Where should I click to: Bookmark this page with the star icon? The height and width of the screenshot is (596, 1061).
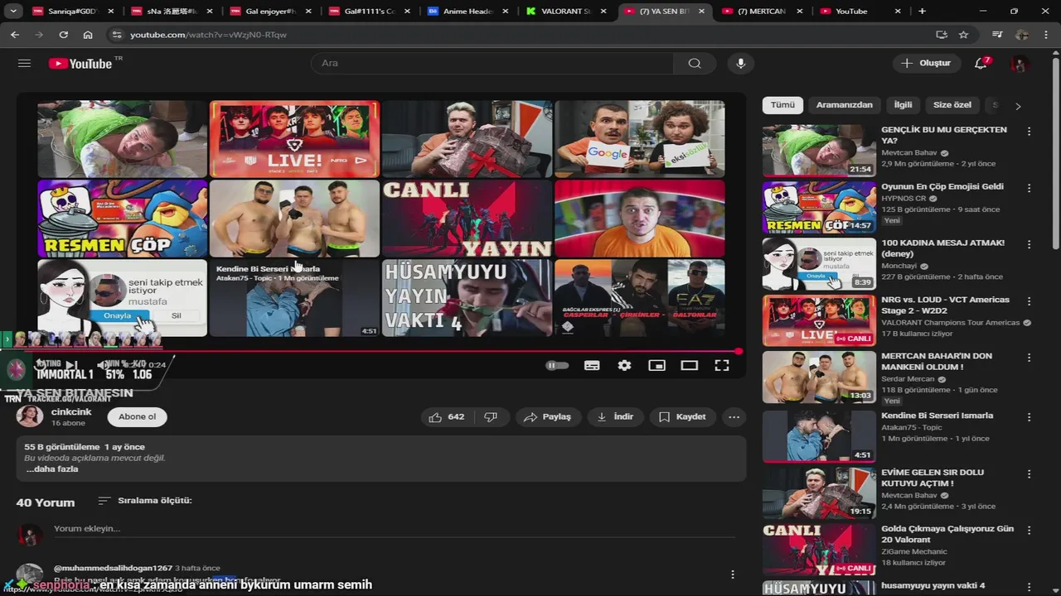click(x=963, y=35)
